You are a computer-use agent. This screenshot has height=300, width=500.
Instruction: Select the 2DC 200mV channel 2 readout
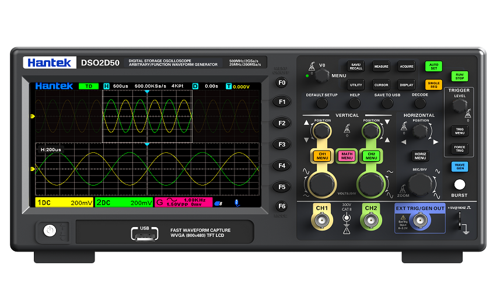pyautogui.click(x=124, y=203)
